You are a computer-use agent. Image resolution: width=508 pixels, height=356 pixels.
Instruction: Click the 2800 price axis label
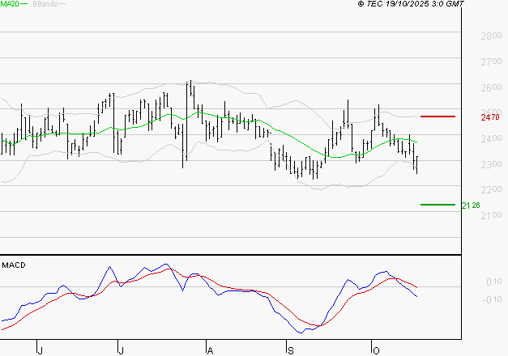point(491,36)
